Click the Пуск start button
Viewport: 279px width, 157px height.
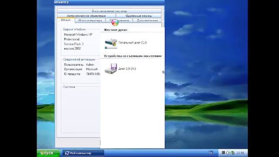click(48, 153)
